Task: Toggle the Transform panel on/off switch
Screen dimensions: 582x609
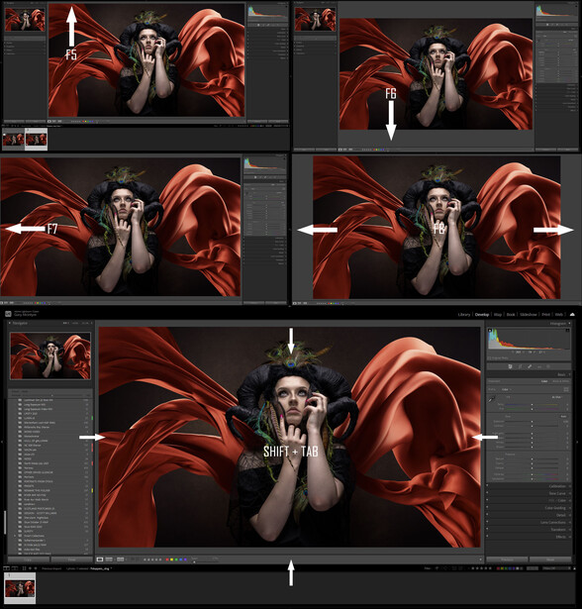Action: pyautogui.click(x=488, y=530)
